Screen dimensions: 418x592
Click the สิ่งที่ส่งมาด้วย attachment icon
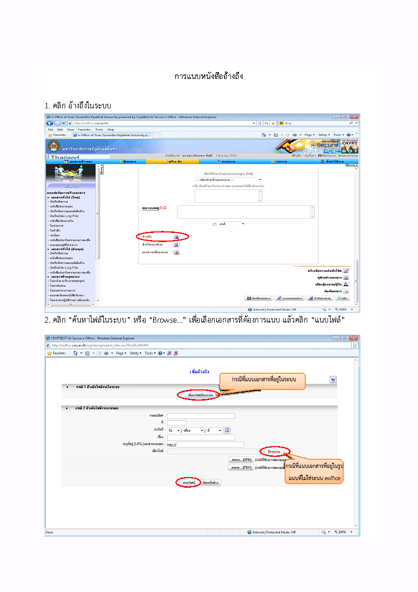tap(176, 245)
